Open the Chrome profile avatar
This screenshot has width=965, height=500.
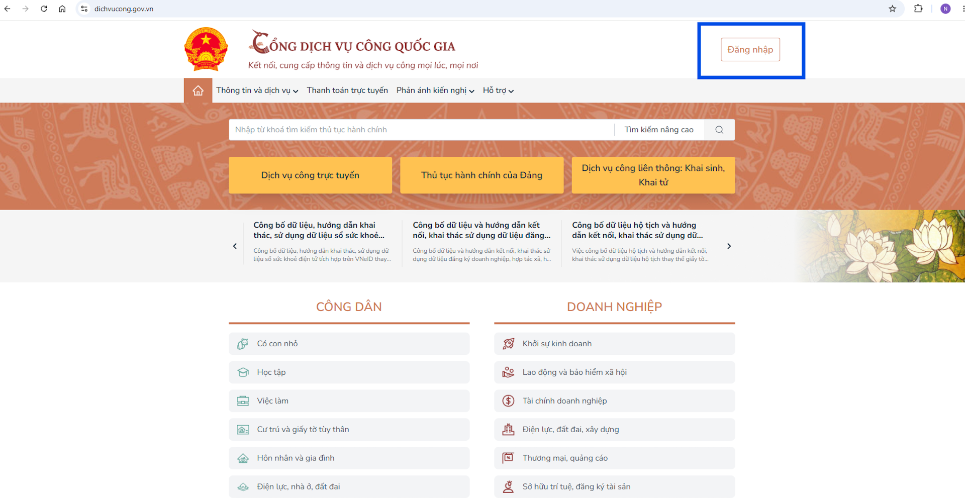945,9
